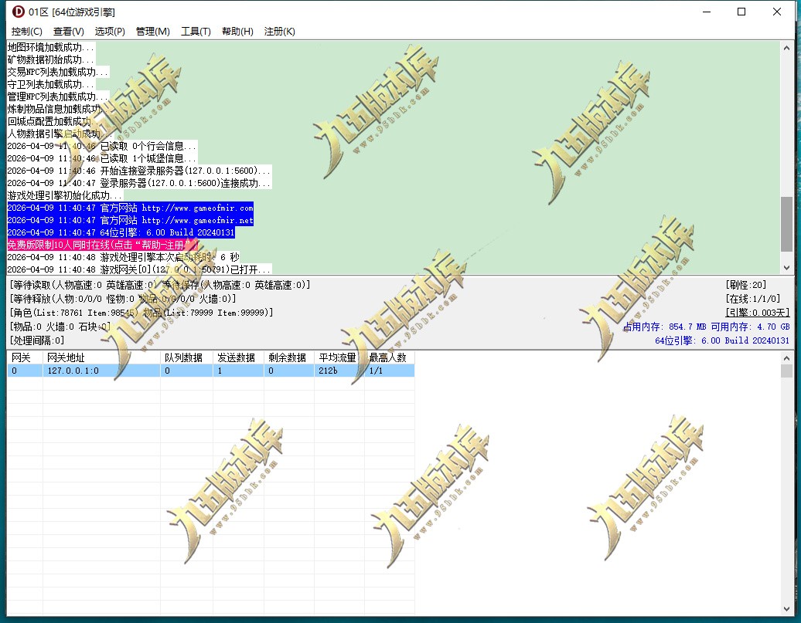Click gateway list scrollbar up arrow
Image resolution: width=801 pixels, height=623 pixels.
[x=787, y=358]
